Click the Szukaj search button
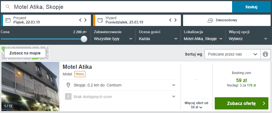 click(251, 7)
